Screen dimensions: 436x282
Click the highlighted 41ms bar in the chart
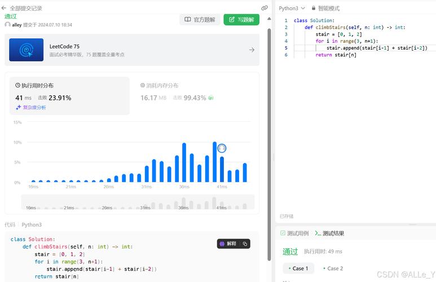point(222,169)
